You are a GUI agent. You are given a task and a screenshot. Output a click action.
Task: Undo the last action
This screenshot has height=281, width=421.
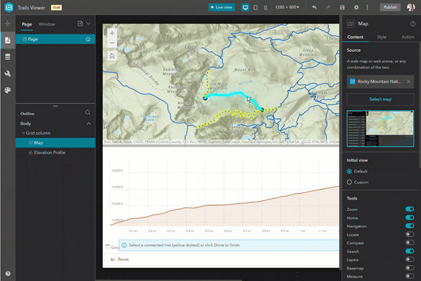point(314,7)
